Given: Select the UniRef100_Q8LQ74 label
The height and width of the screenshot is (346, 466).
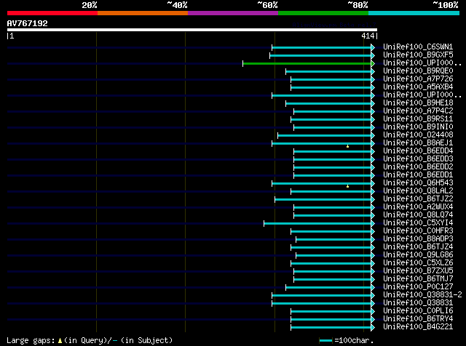Looking at the screenshot, I should (418, 215).
